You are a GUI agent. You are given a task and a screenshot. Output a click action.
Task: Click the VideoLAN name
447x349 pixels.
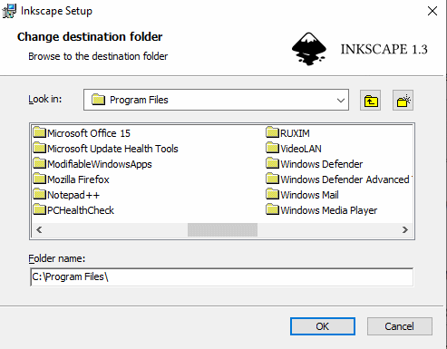pyautogui.click(x=301, y=149)
